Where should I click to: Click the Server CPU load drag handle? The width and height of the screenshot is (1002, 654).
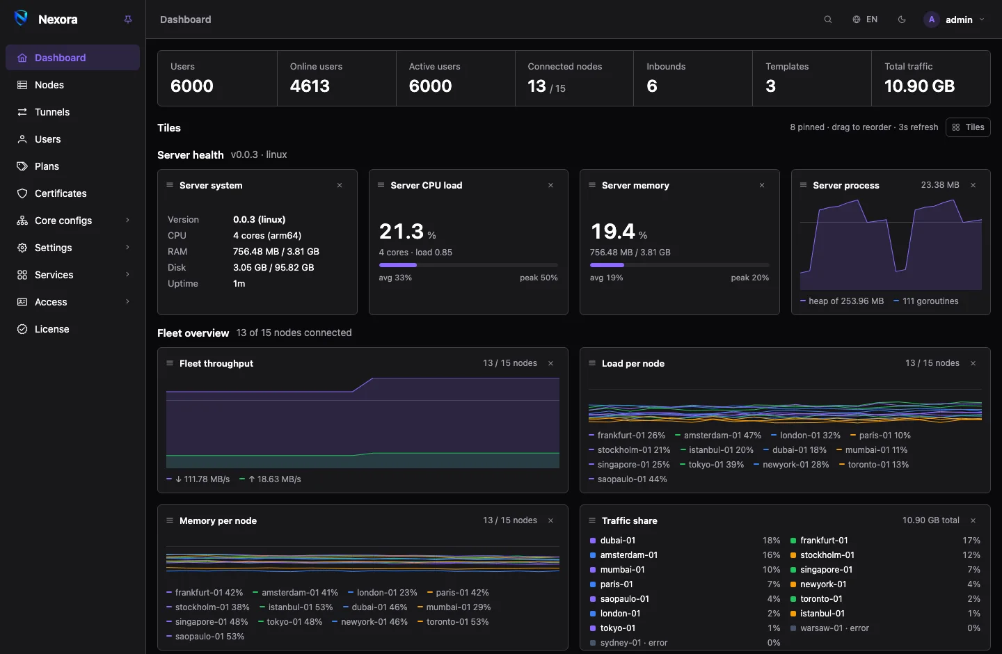(x=381, y=185)
